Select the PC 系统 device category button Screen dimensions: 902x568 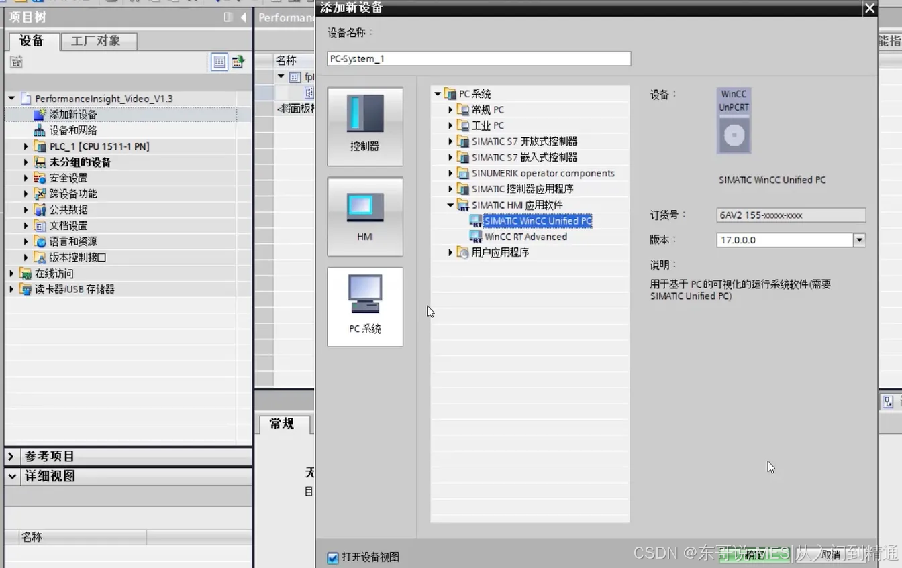pos(365,306)
